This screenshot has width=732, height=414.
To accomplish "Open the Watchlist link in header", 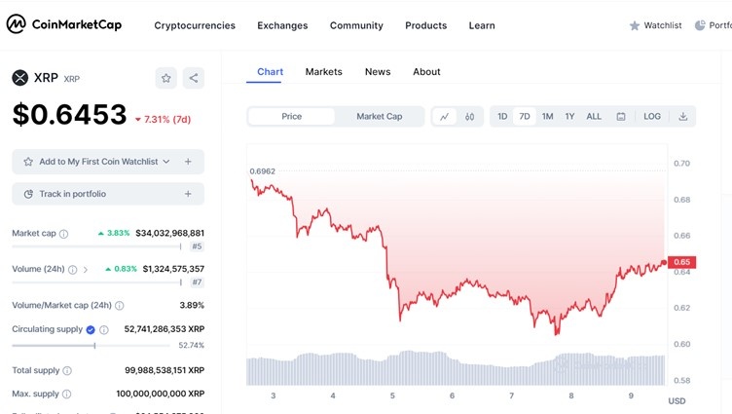I will [x=655, y=25].
